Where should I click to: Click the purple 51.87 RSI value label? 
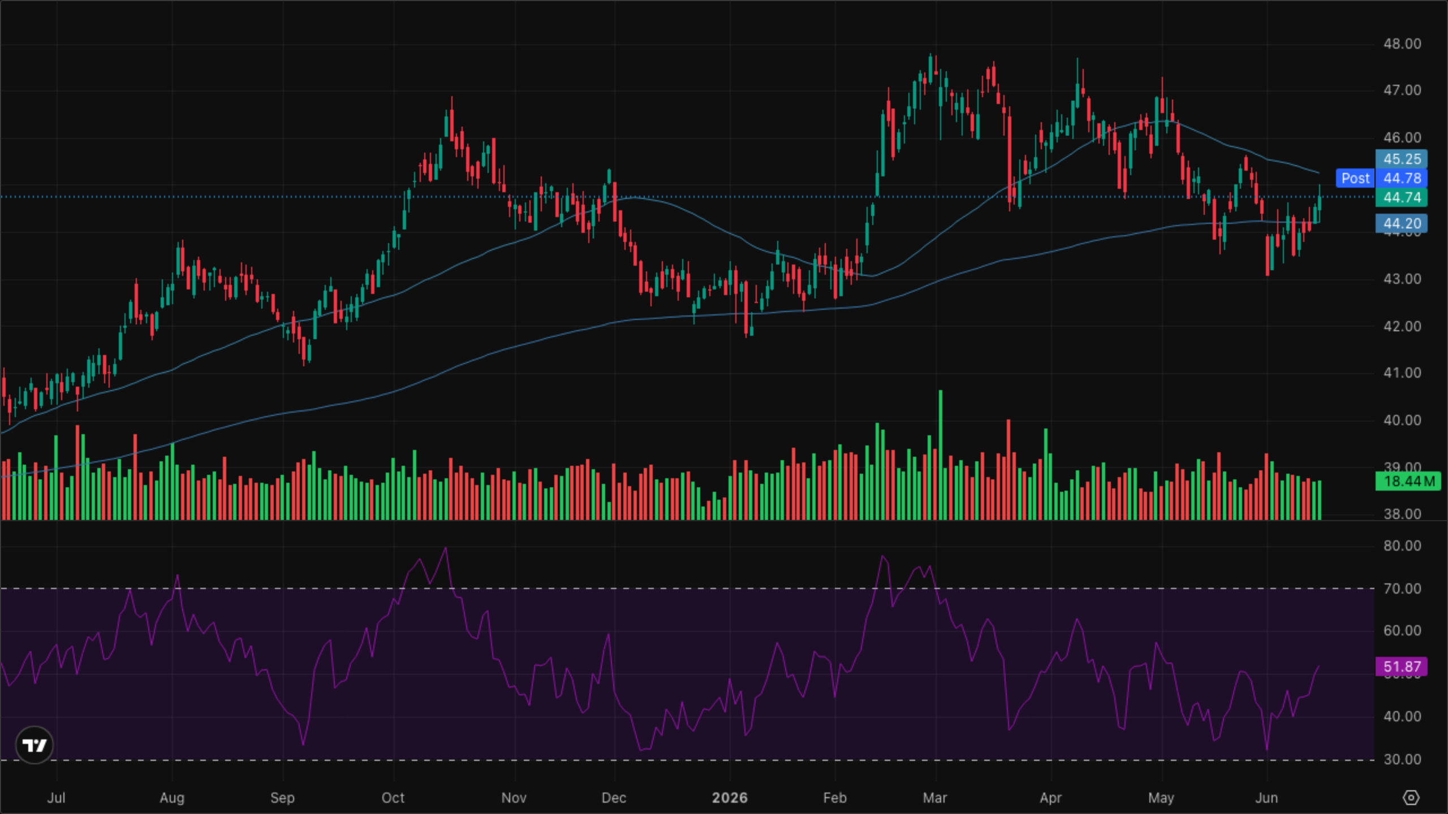[x=1402, y=666]
